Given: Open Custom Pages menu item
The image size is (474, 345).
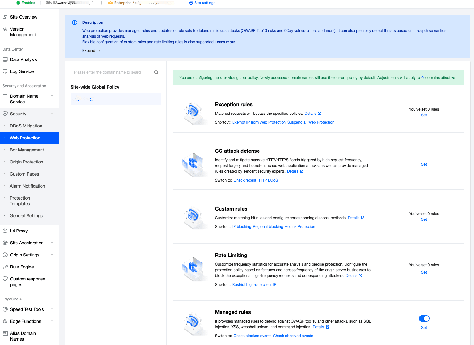Looking at the screenshot, I should pos(29,174).
